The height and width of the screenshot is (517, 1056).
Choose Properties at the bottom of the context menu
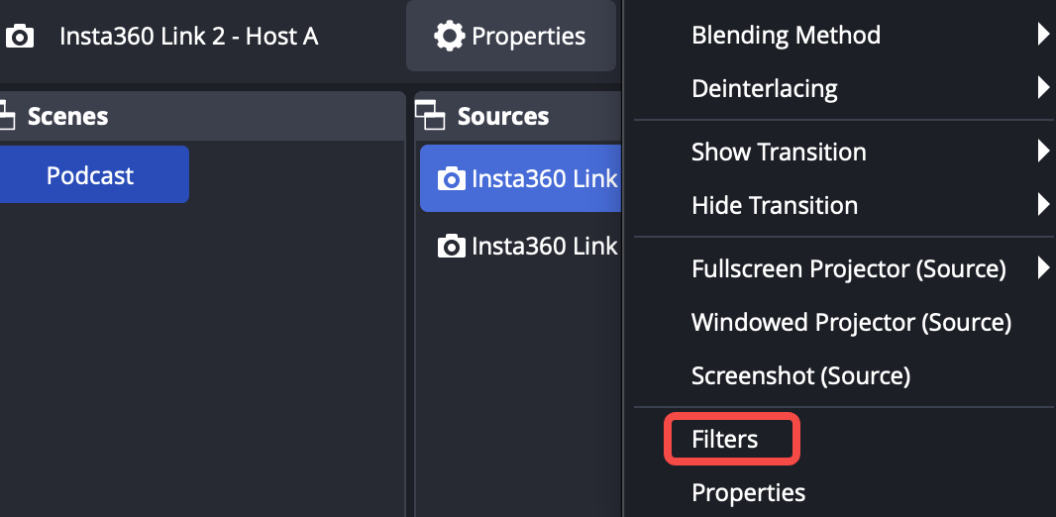point(748,492)
